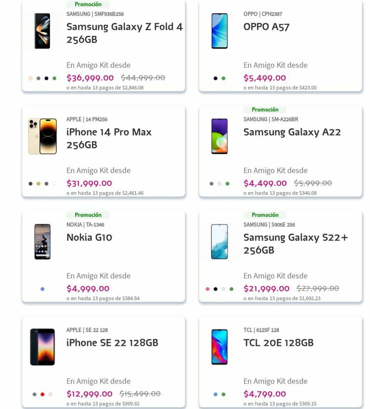Viewport: 370px width, 409px height.
Task: Select the red color for iPhone SE 22
Action: pyautogui.click(x=42, y=394)
